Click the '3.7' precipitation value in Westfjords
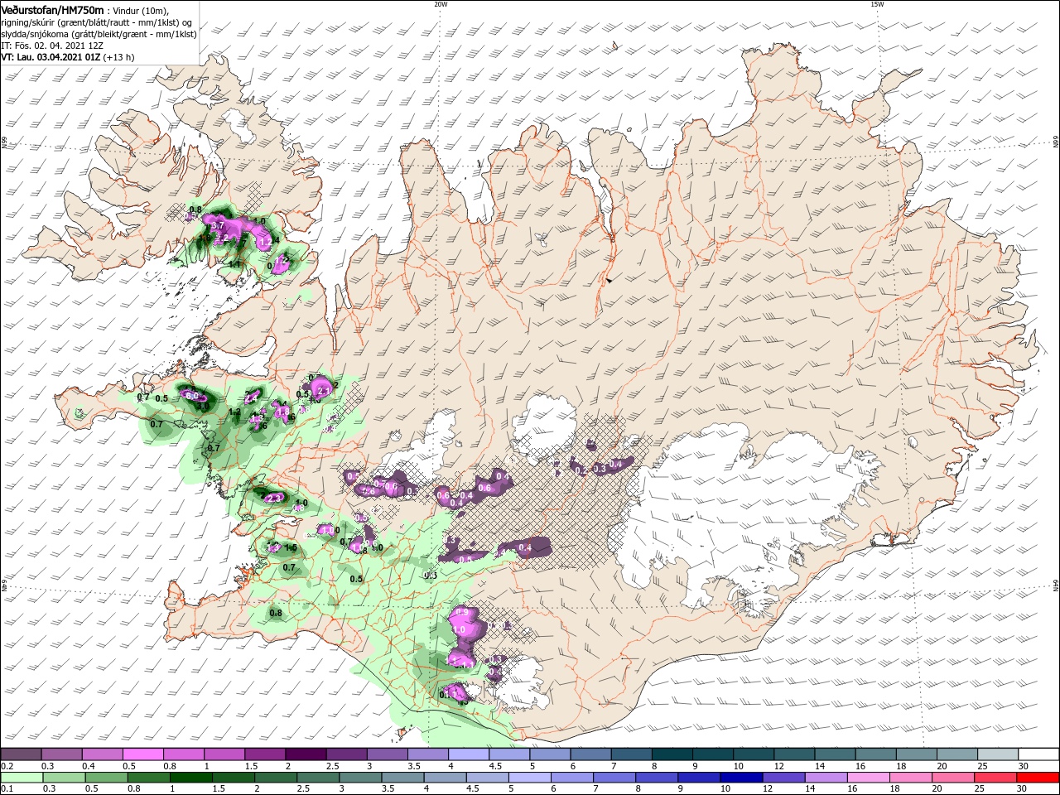1060x795 pixels. click(x=219, y=225)
